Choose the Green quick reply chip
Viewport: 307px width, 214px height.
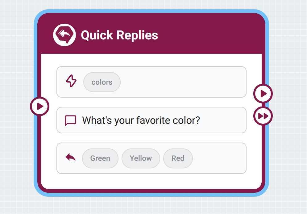click(100, 158)
